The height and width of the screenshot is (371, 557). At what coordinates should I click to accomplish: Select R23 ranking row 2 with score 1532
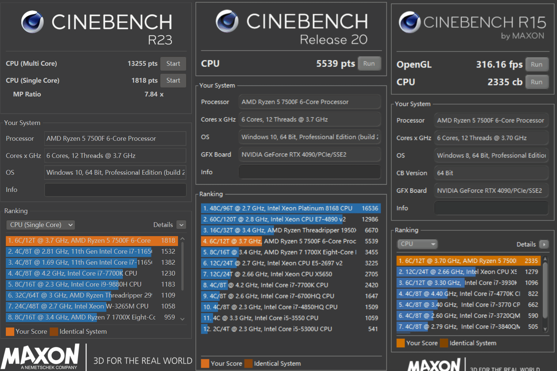tap(92, 251)
